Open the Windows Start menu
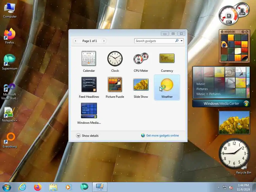The image size is (256, 192). [7, 187]
